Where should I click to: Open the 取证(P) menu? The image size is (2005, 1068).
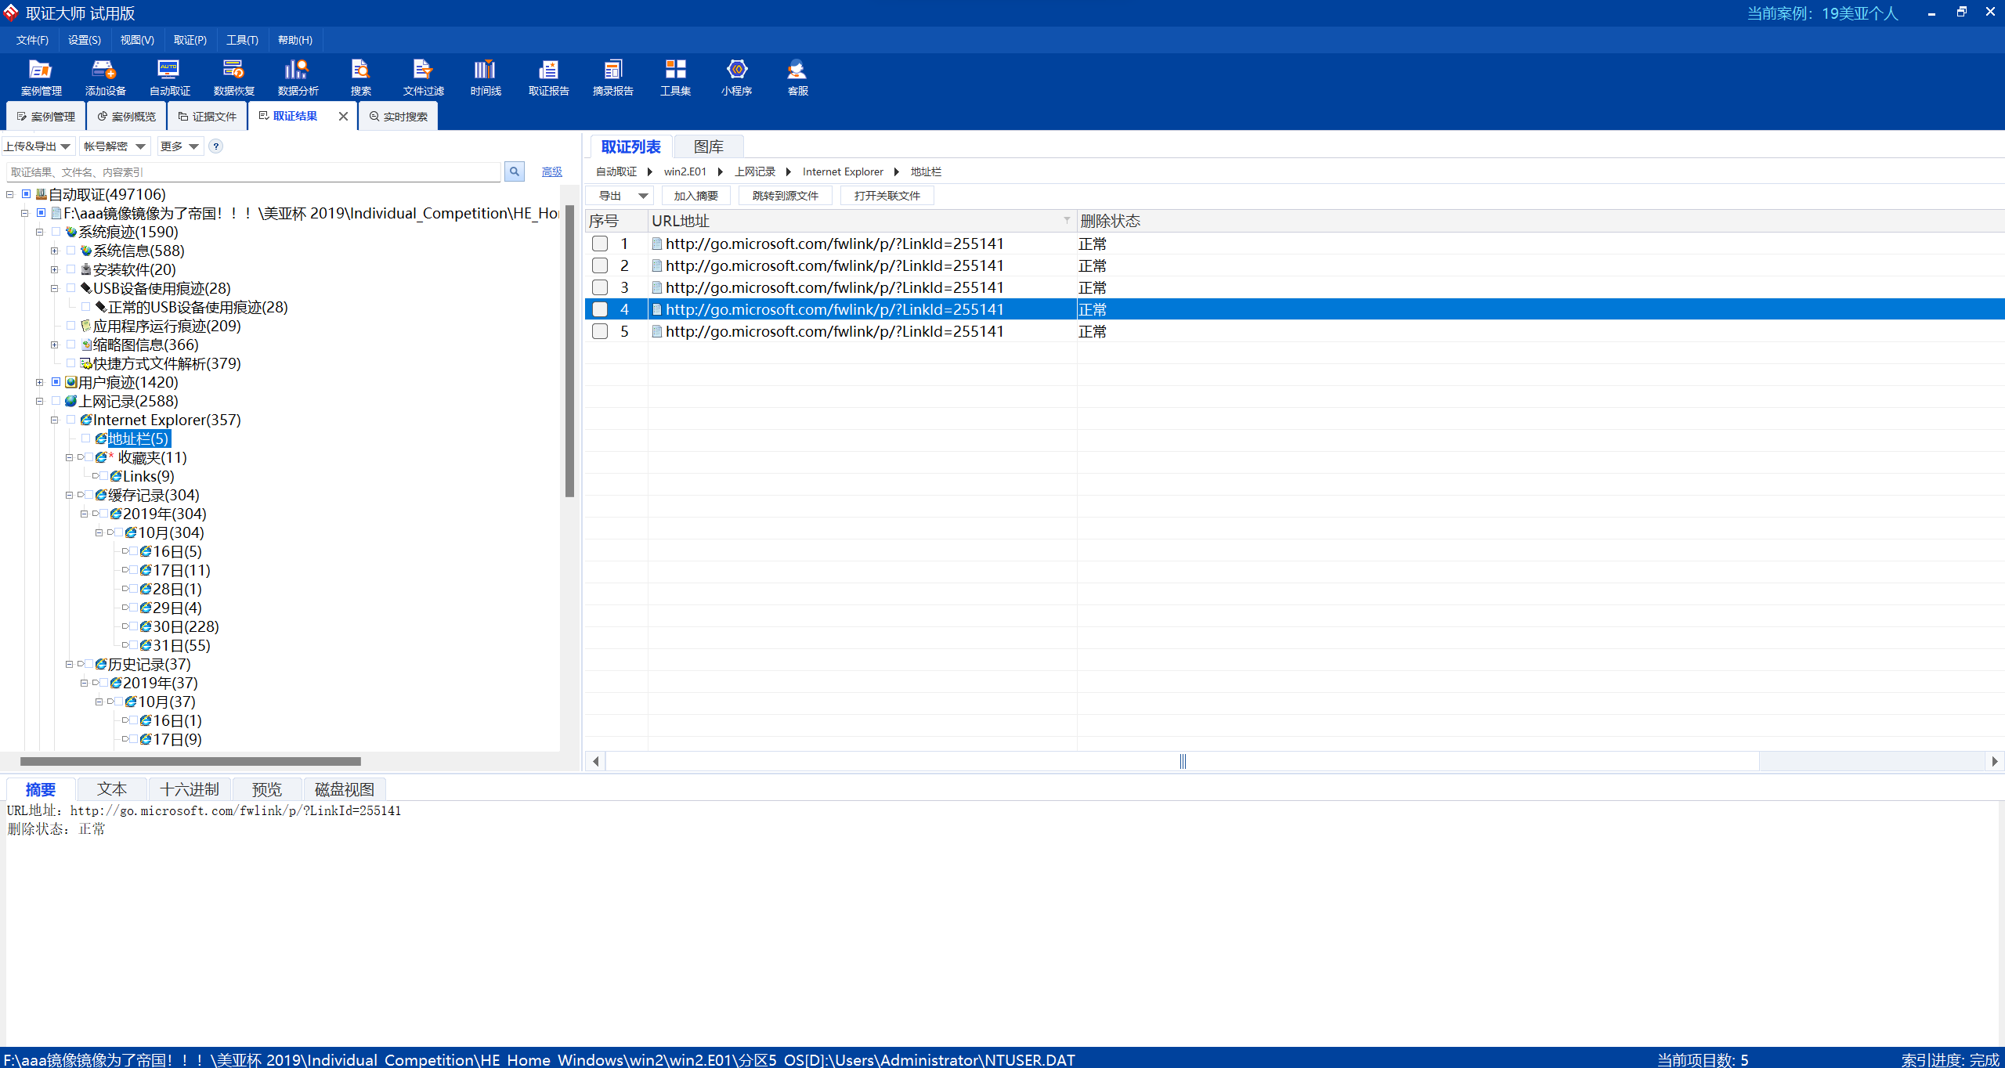(190, 40)
